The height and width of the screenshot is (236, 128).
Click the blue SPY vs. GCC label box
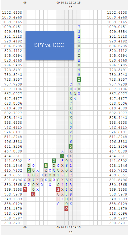click(50, 45)
